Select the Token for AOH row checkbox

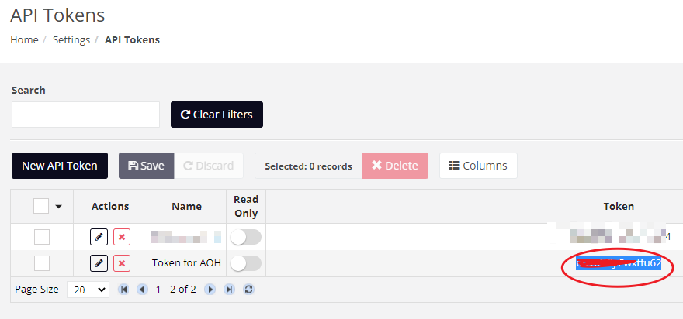[42, 263]
